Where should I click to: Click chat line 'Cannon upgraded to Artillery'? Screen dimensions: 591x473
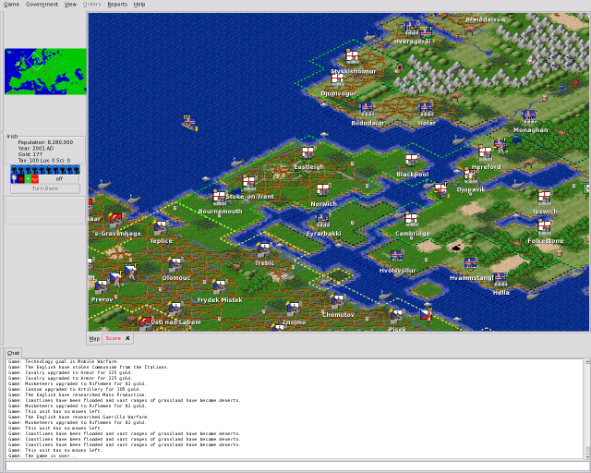click(x=74, y=389)
